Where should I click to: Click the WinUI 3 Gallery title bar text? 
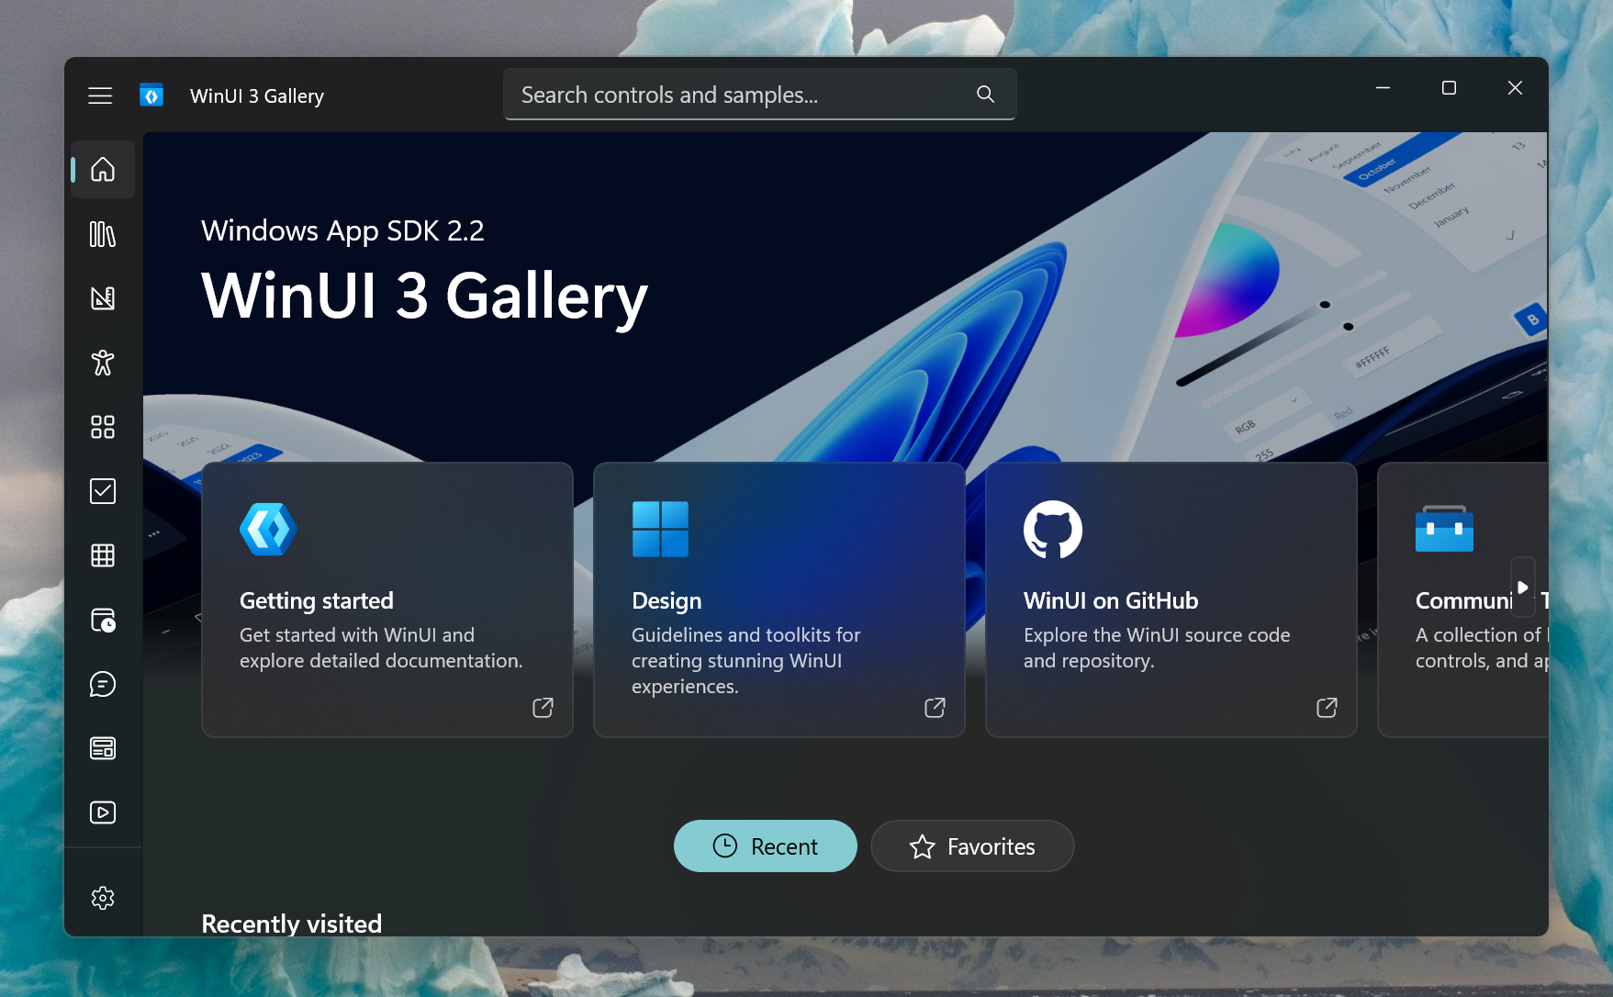(257, 95)
